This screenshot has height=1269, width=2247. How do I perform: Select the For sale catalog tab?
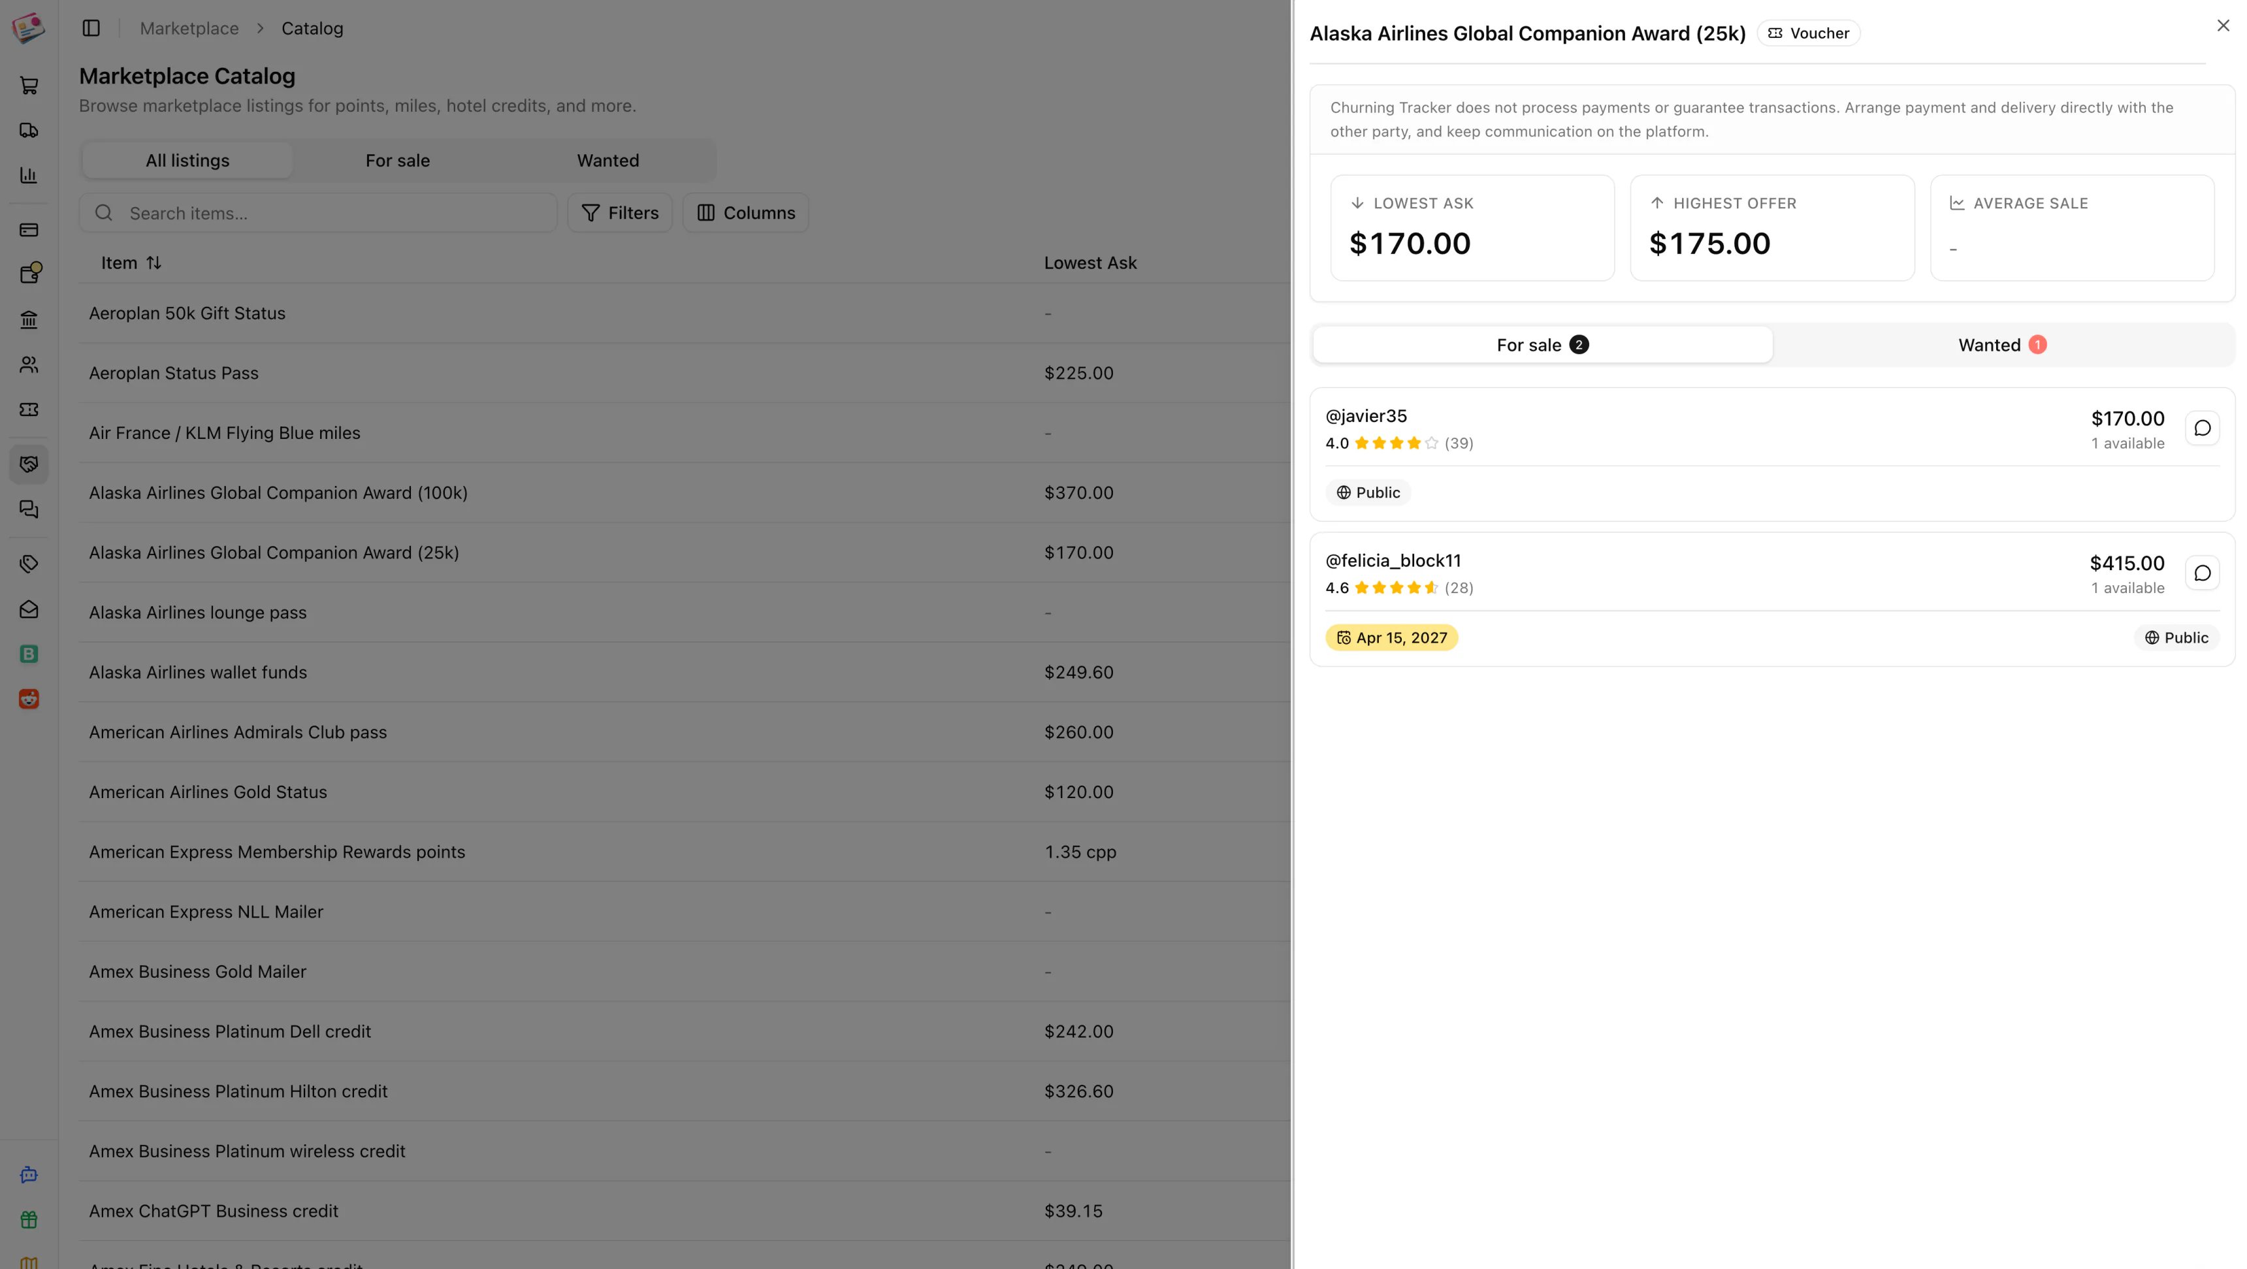coord(398,161)
